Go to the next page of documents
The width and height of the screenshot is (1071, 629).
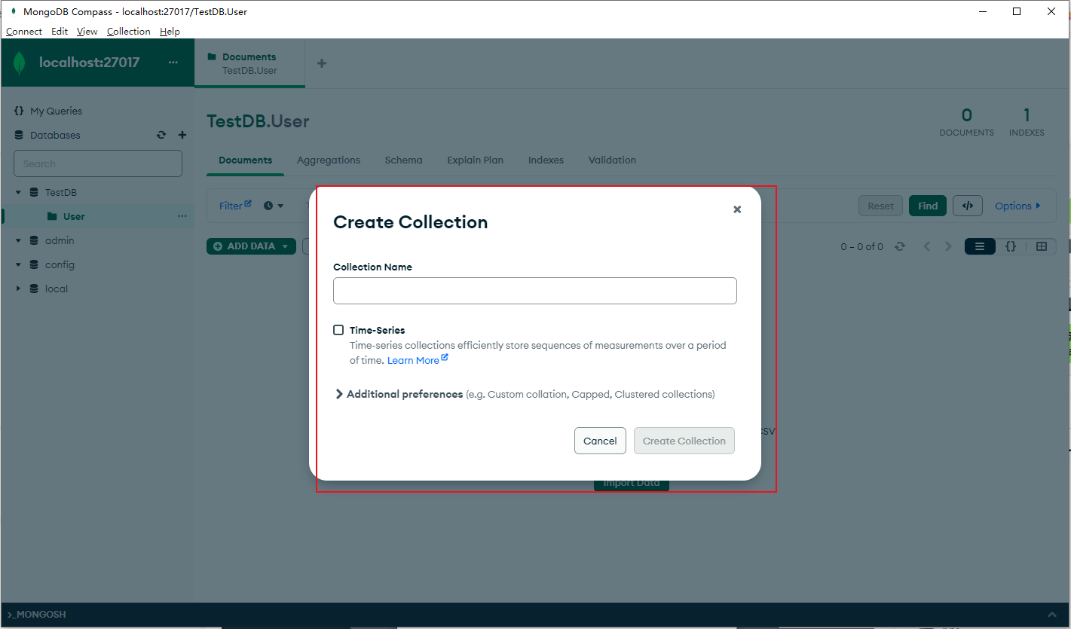pos(948,246)
